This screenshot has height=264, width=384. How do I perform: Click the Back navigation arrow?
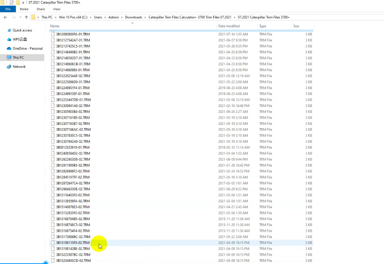point(5,18)
